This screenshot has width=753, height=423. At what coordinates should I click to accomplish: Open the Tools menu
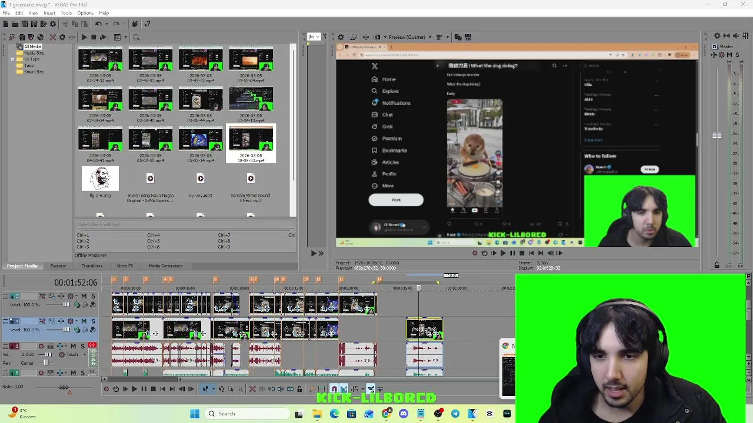[66, 13]
